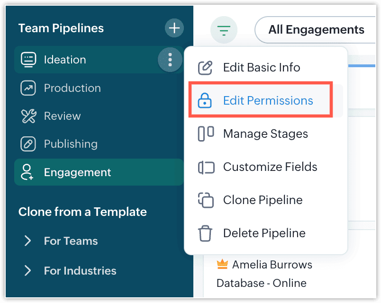Click the plus icon beside Team Pipelines

pos(174,28)
